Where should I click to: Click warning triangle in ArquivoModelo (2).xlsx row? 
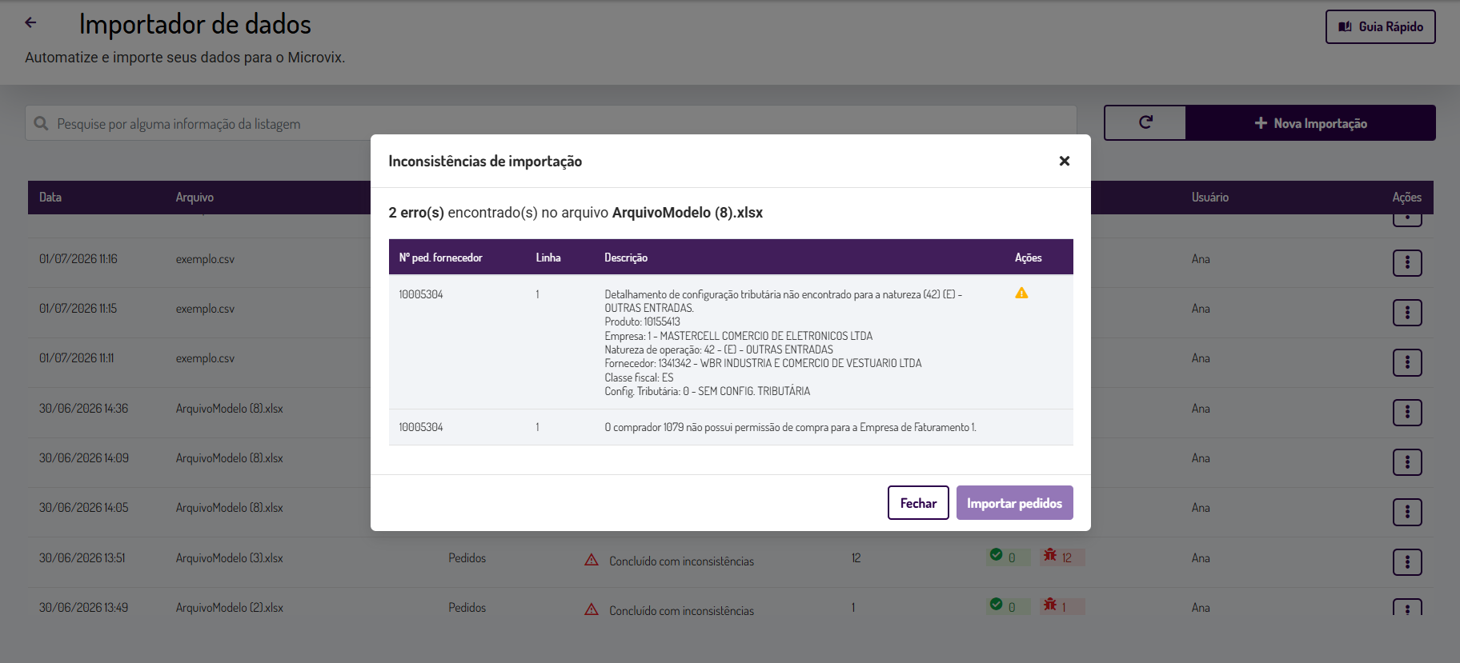(592, 609)
